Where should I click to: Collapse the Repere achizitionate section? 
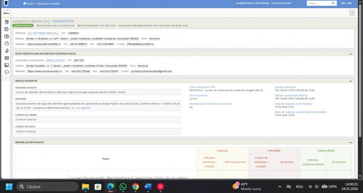click(351, 143)
